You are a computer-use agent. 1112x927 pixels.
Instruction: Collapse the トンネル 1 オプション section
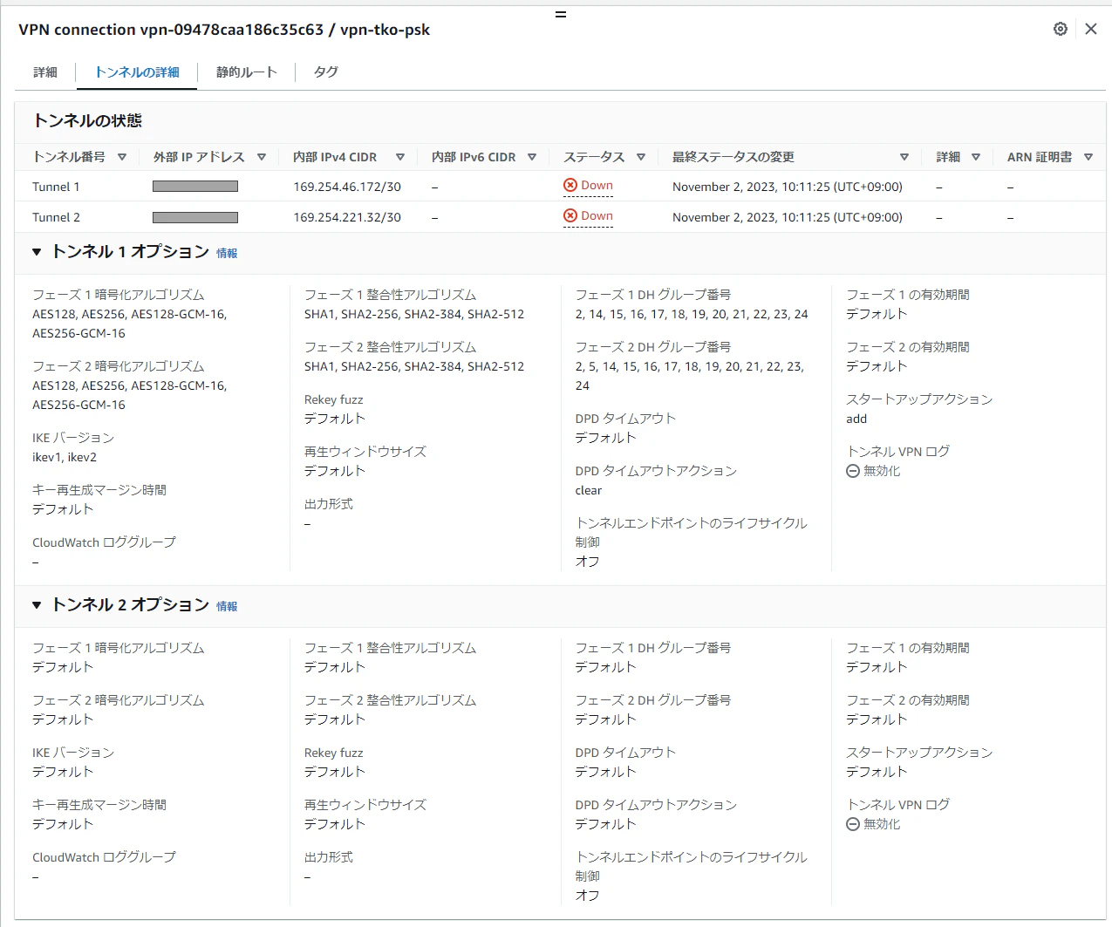[x=37, y=252]
